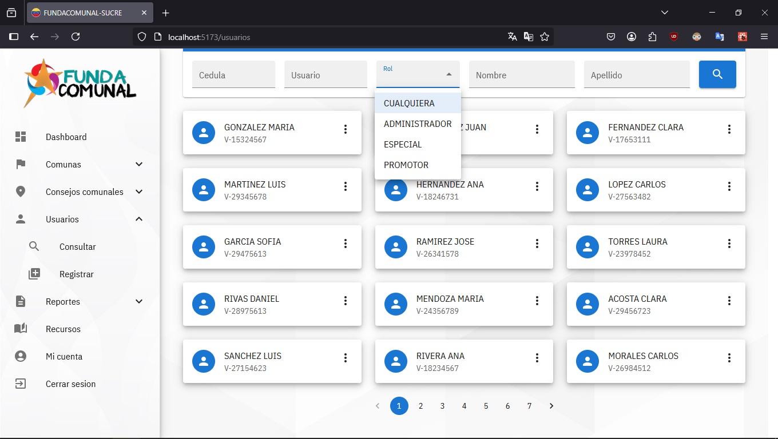
Task: Focus the Cedula filter field
Action: pos(233,74)
